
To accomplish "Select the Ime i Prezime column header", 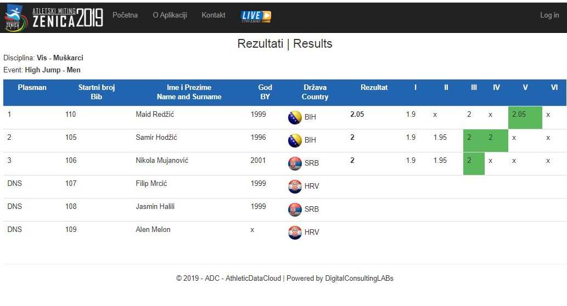I will (189, 92).
